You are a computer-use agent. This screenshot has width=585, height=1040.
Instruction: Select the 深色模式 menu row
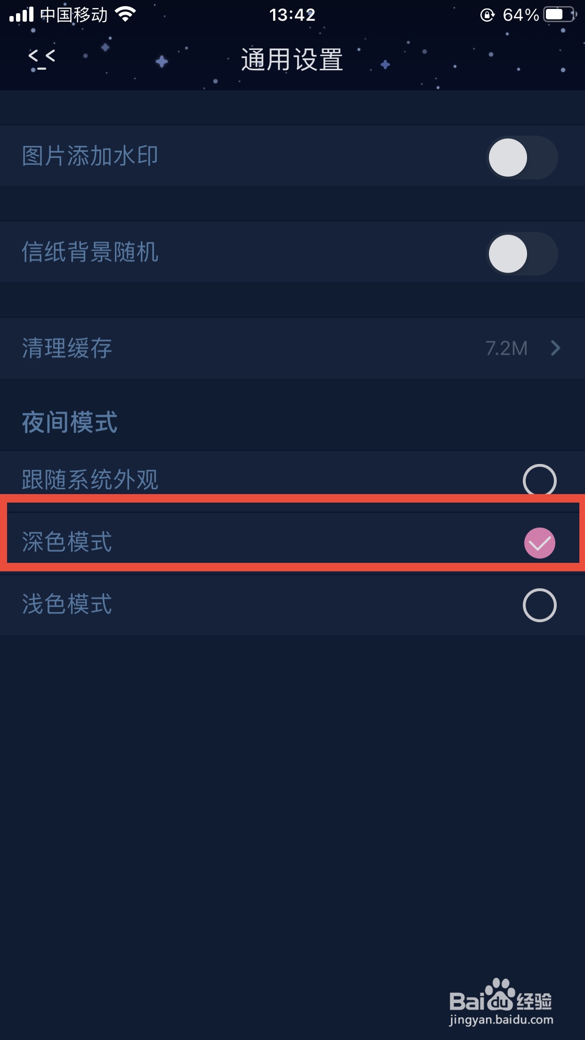point(292,543)
